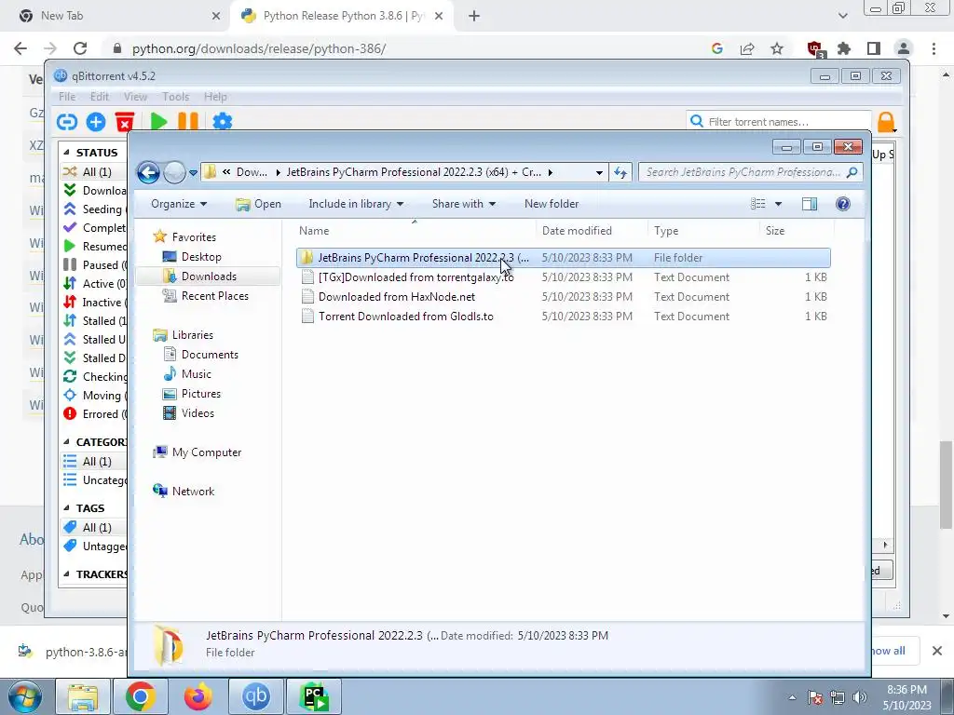The width and height of the screenshot is (954, 715).
Task: Open qBittorrent Edit menu
Action: point(99,97)
